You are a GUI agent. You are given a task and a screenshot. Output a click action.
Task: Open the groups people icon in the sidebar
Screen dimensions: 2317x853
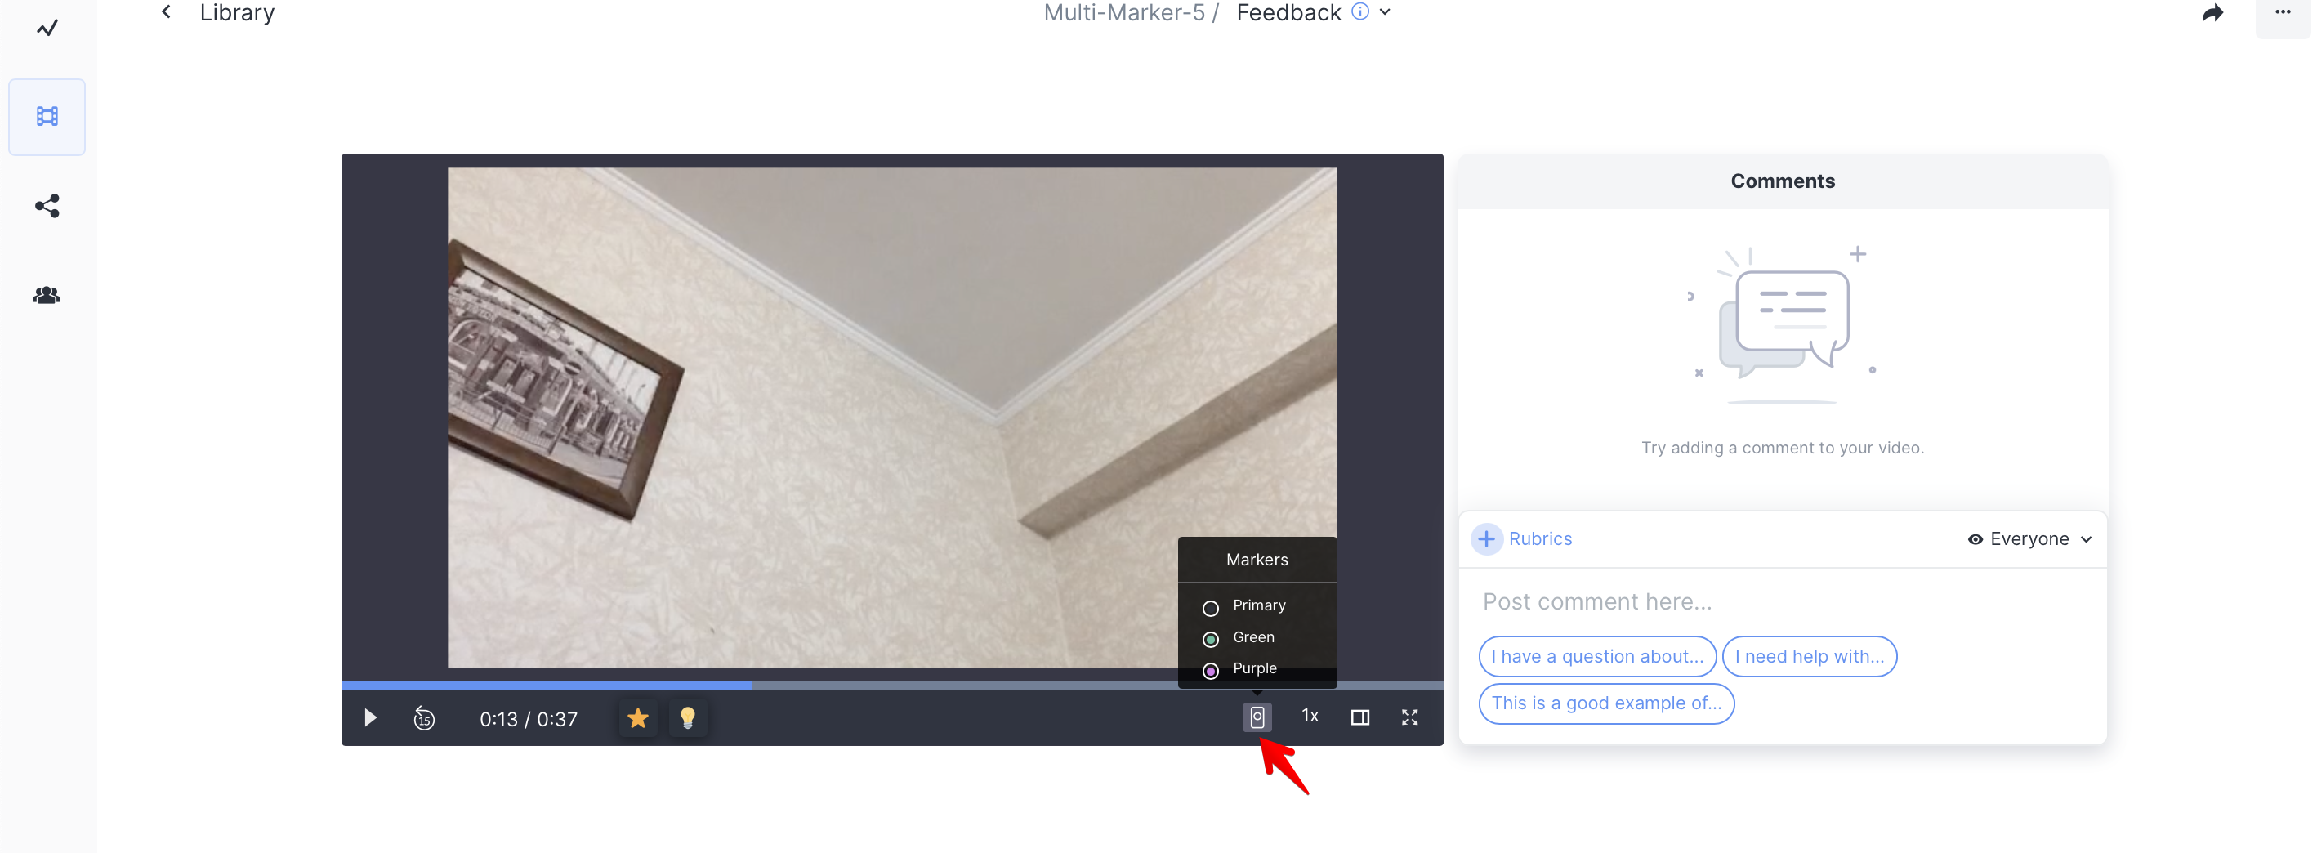click(47, 295)
